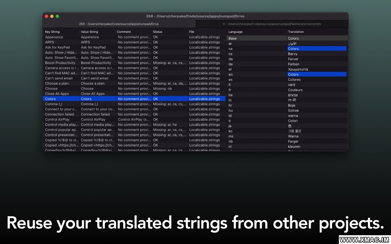The height and width of the screenshot is (244, 391).
Task: Select the "Boost Productivity" key string row
Action: pos(60,63)
